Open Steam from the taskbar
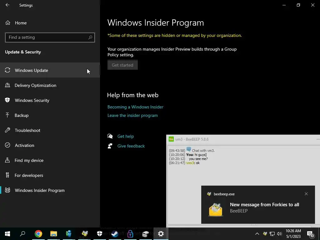The width and height of the screenshot is (320, 240). point(115,234)
